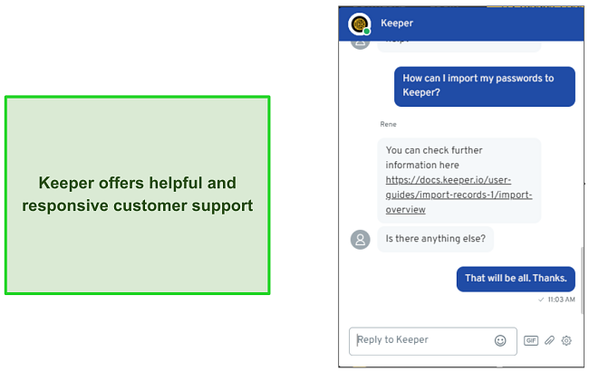The width and height of the screenshot is (589, 371).
Task: Click the 'You can check further information' message
Action: coord(459,180)
